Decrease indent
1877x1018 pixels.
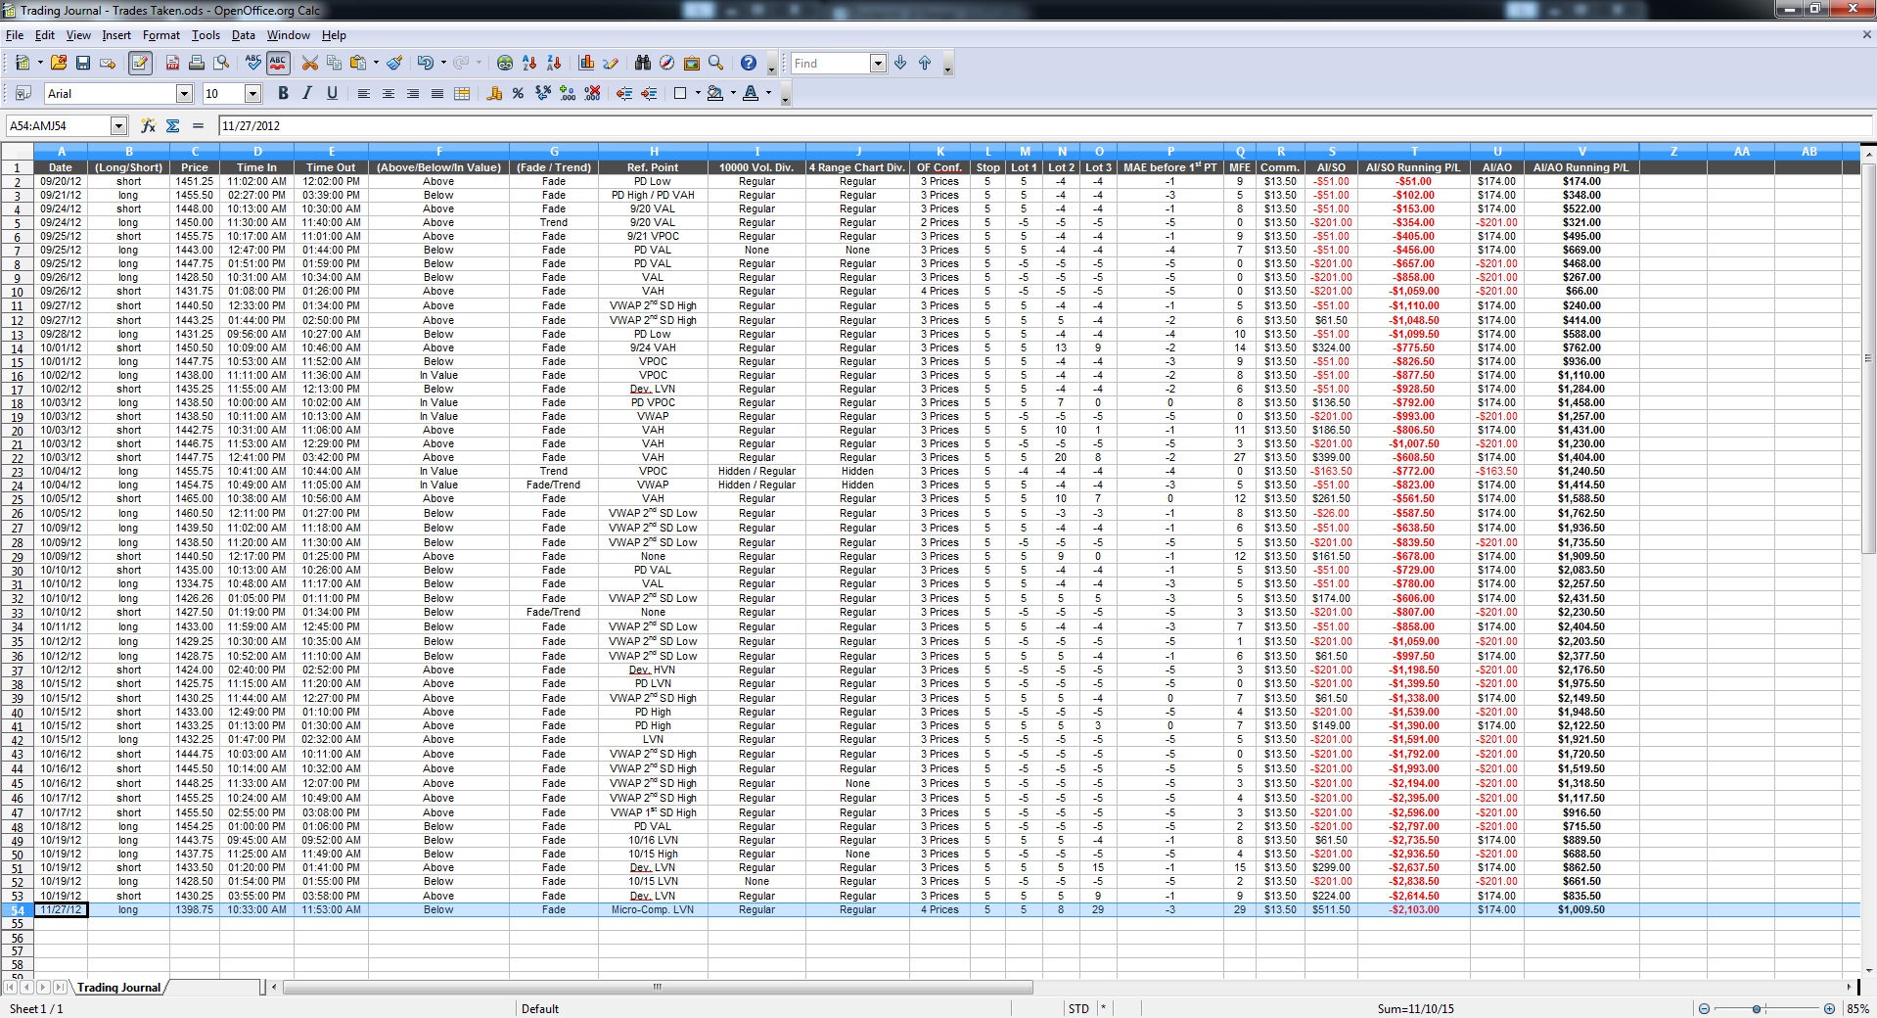(x=624, y=93)
